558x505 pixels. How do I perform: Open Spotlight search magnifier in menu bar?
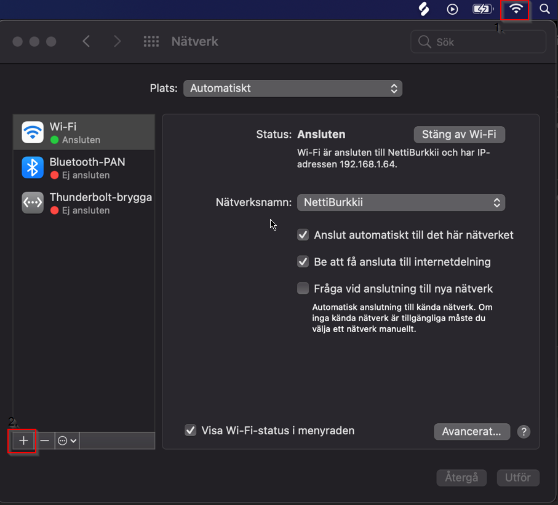544,9
